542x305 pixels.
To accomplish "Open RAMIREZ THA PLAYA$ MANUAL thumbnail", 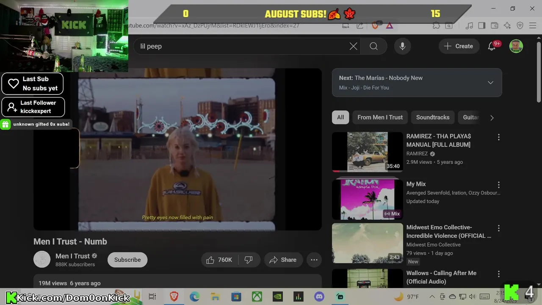I will point(368,152).
